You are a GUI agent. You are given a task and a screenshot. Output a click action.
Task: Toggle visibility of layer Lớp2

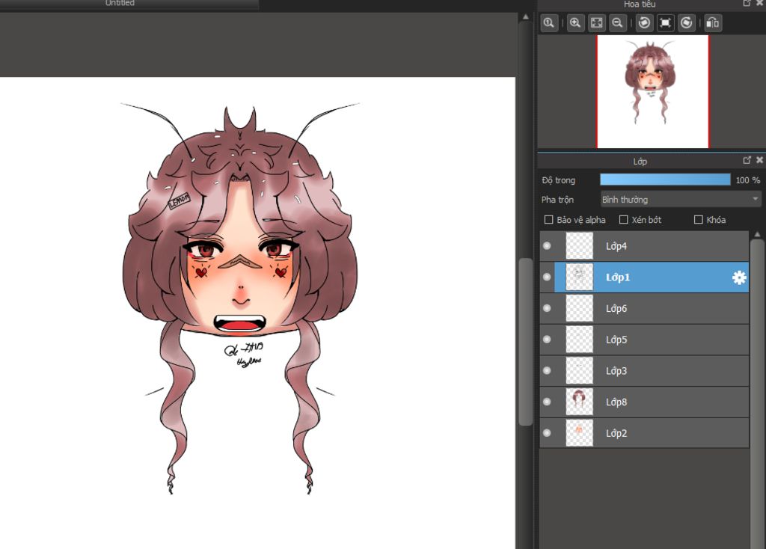pos(547,433)
